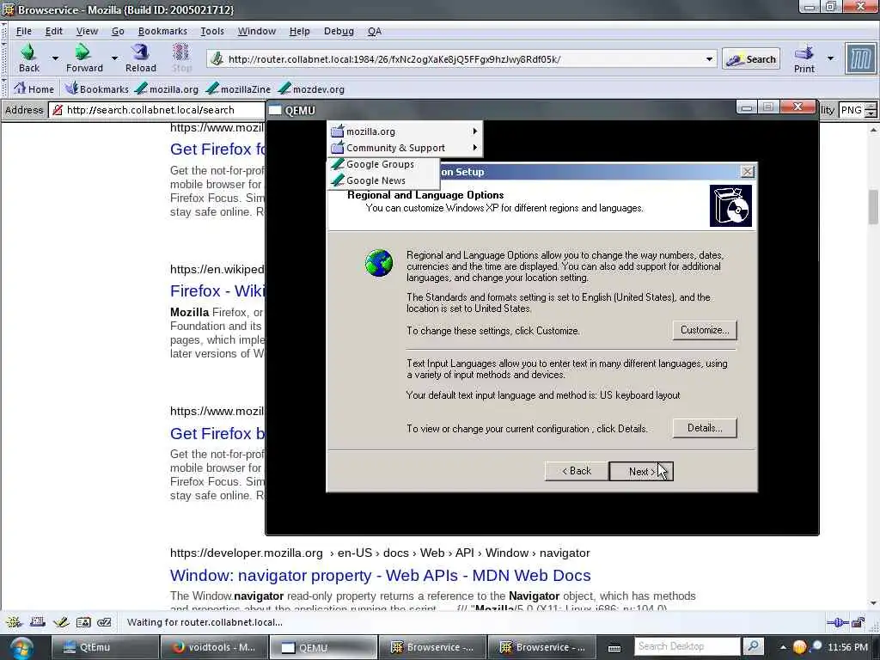Open the Window menu

pos(256,31)
